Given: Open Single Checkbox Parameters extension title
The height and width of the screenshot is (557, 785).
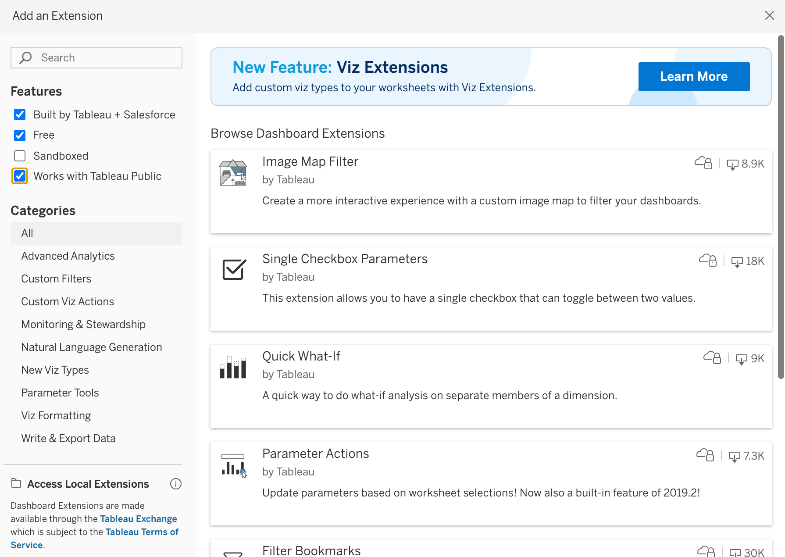Looking at the screenshot, I should tap(345, 259).
